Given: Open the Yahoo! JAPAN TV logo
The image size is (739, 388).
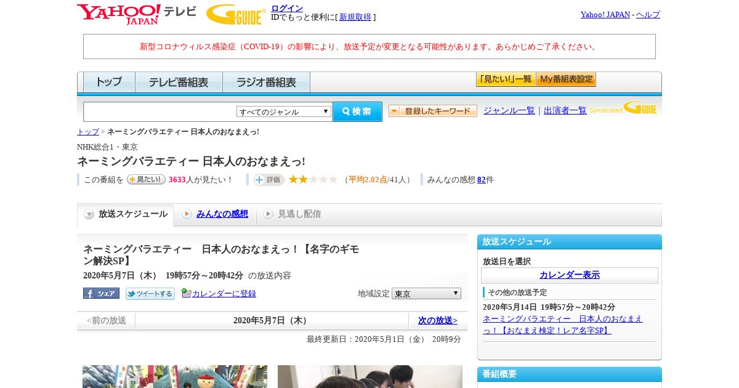Looking at the screenshot, I should (x=137, y=14).
